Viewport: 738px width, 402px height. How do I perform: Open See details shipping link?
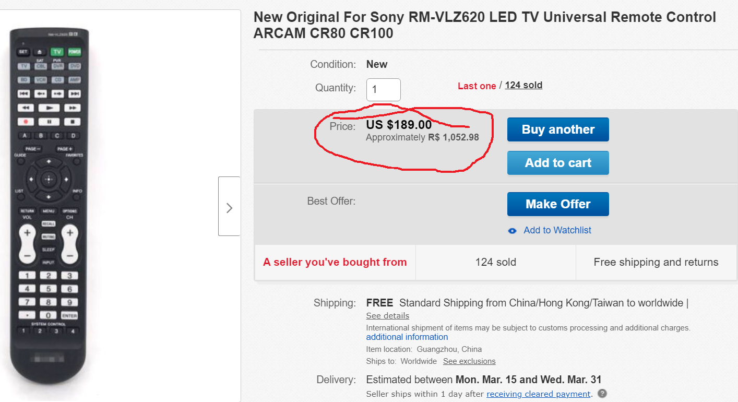(387, 316)
